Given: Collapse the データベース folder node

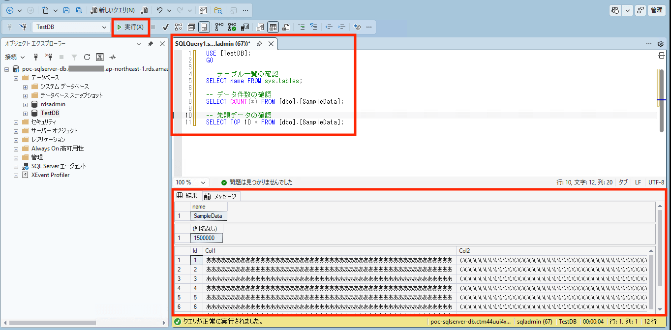Looking at the screenshot, I should 16,78.
